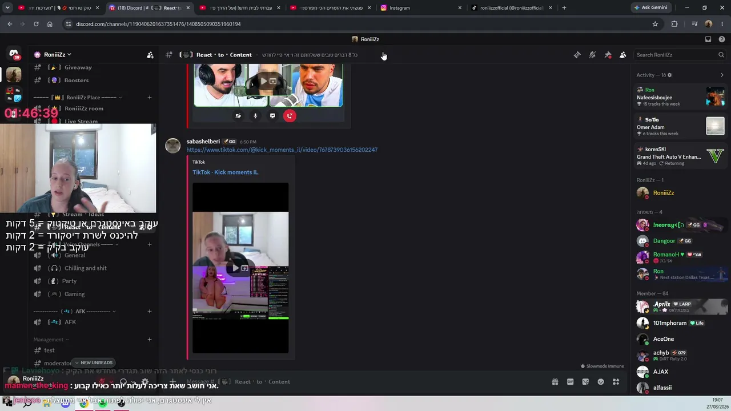This screenshot has height=411, width=731.
Task: Open Activity settings gear icon
Action: pos(670,75)
